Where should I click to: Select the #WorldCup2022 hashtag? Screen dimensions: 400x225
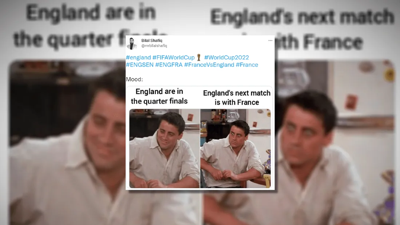click(x=227, y=57)
